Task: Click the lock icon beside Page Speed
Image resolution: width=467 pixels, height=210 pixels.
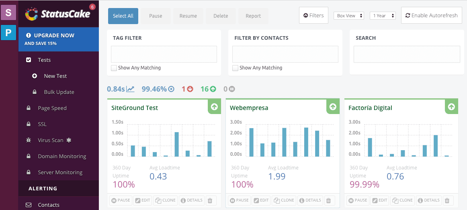Action: (29, 108)
